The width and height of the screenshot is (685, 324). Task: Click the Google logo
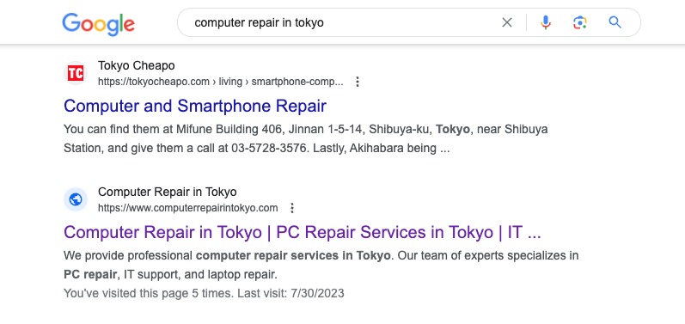click(x=98, y=24)
